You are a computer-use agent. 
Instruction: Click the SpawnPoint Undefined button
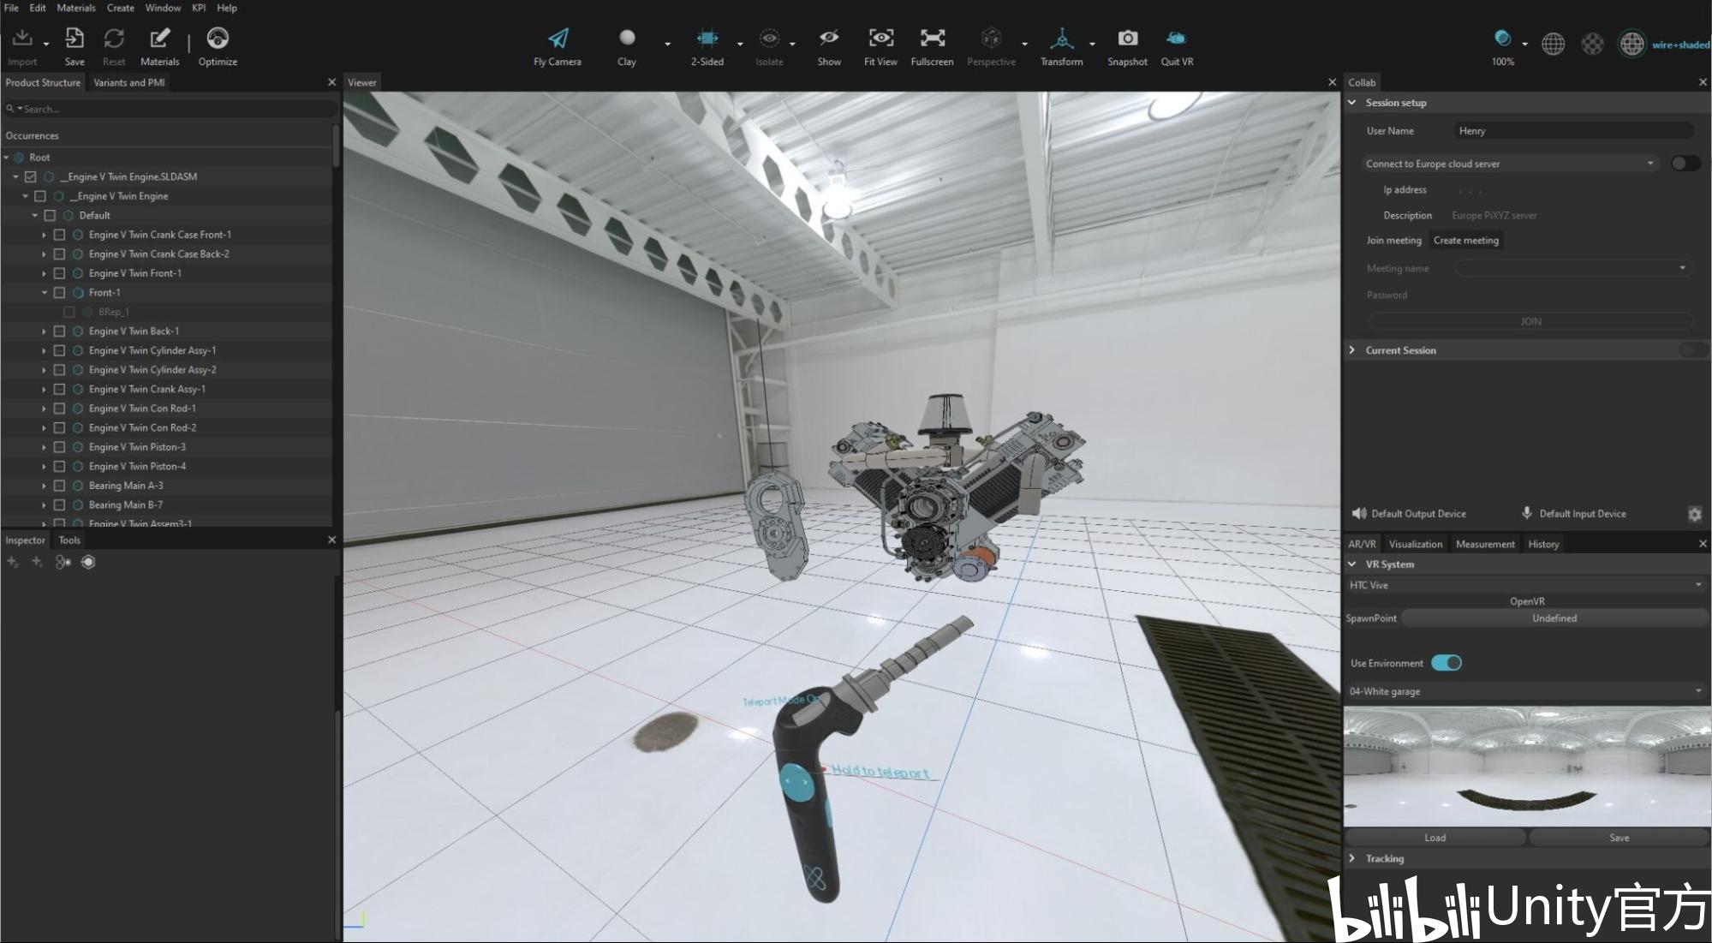coord(1554,618)
